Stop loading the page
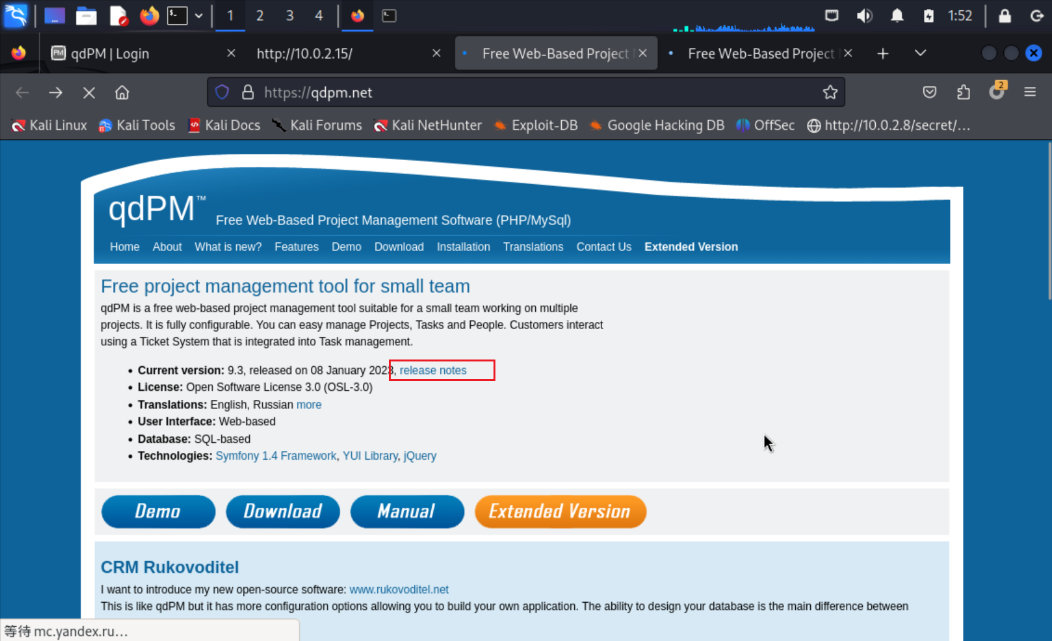This screenshot has height=641, width=1052. [x=89, y=93]
